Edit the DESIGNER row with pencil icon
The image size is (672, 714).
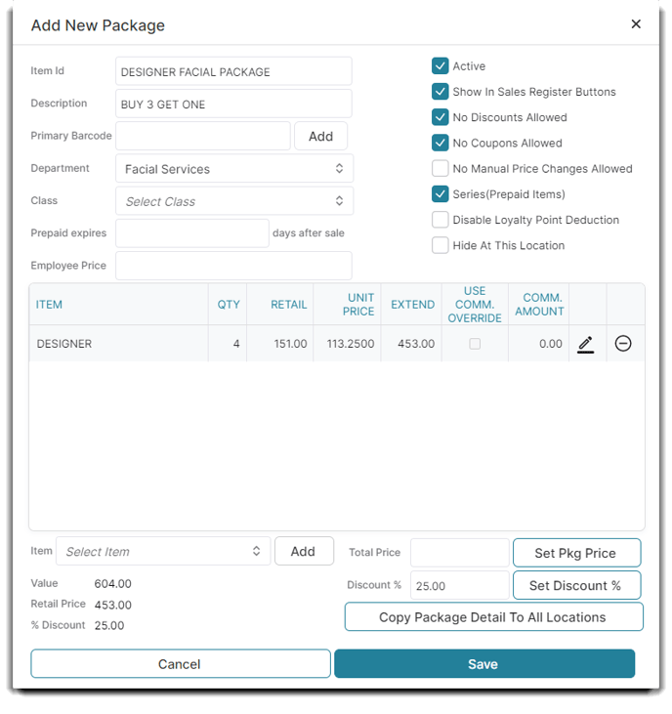pos(585,344)
